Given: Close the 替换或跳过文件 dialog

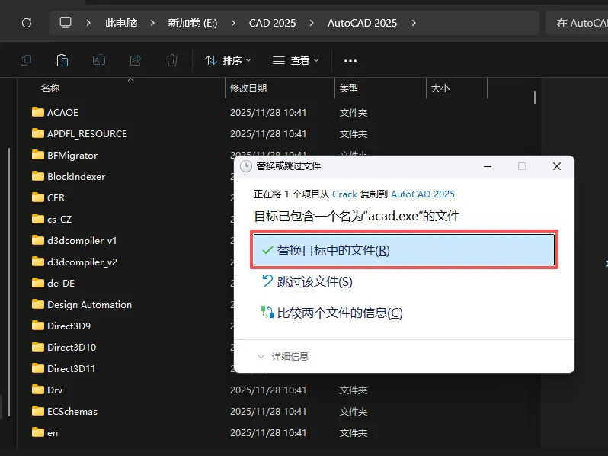Looking at the screenshot, I should pyautogui.click(x=557, y=166).
